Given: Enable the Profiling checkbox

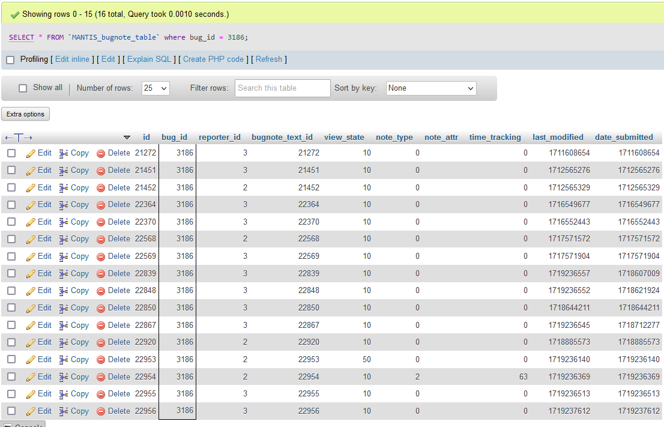Looking at the screenshot, I should (x=10, y=59).
